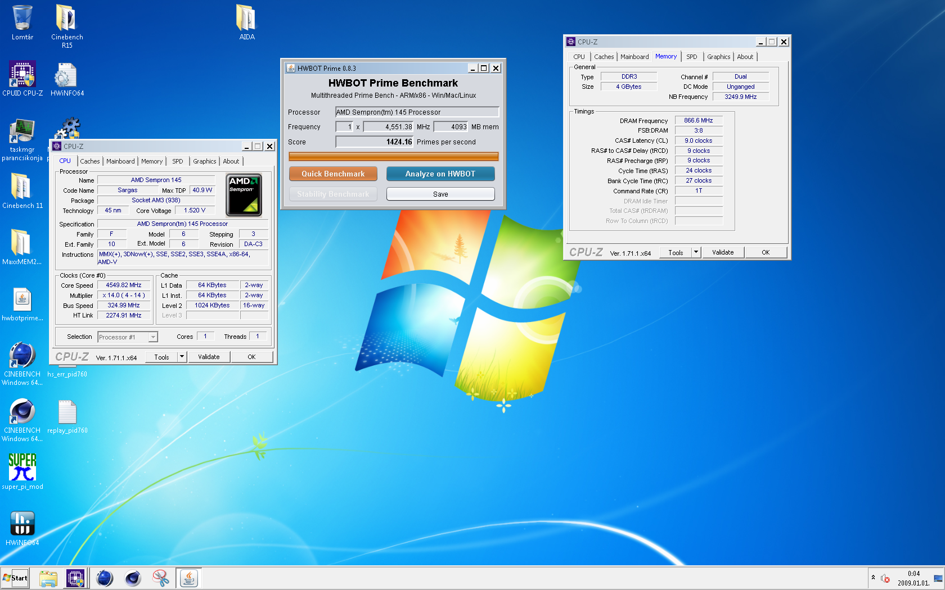945x590 pixels.
Task: Expand Tools dropdown arrow in right CPU-Z
Action: [696, 252]
